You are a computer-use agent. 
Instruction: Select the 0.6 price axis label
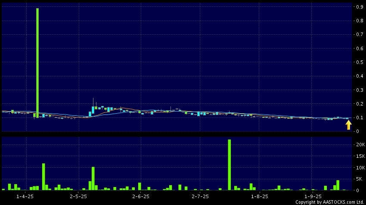point(360,48)
